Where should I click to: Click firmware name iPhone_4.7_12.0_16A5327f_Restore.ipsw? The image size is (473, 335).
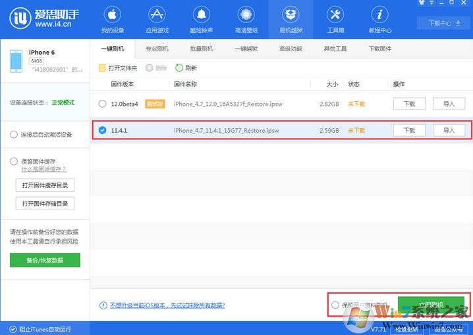click(228, 104)
